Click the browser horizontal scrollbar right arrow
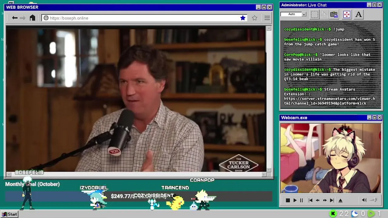388x218 pixels. pos(264,174)
